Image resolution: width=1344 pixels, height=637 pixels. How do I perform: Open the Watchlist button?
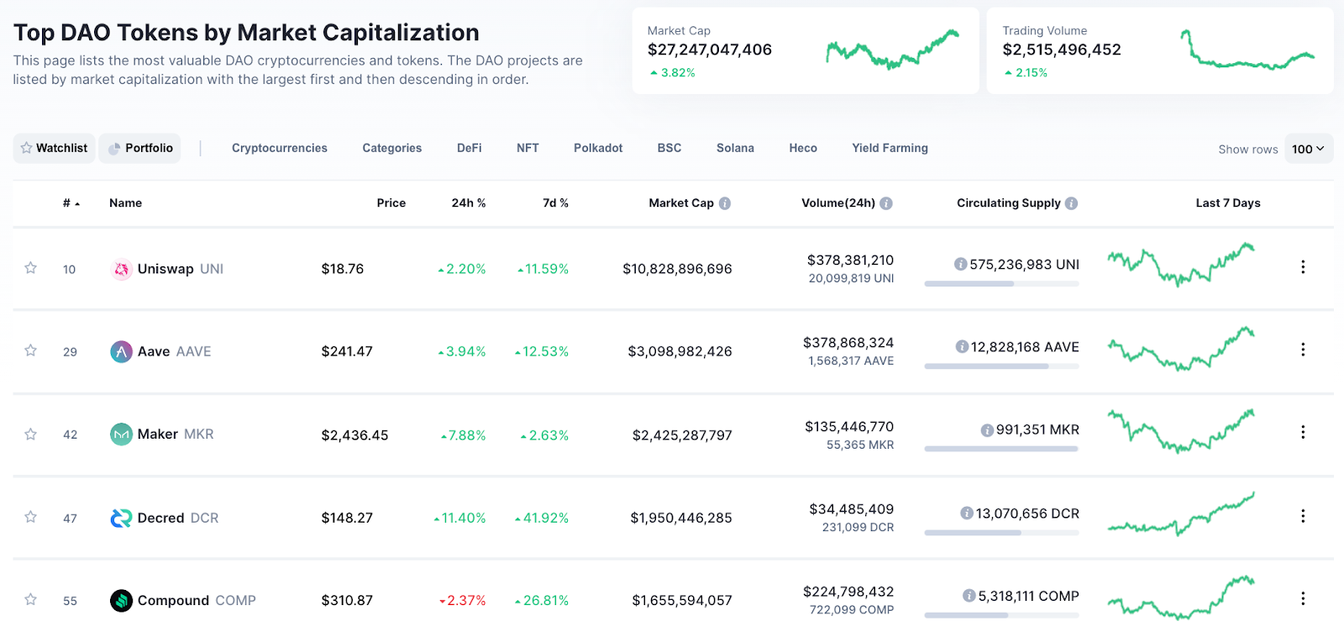[x=54, y=148]
